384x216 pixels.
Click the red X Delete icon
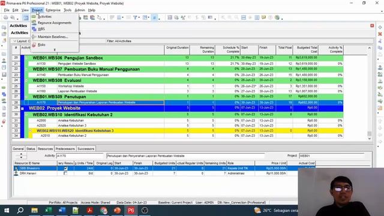pyautogui.click(x=380, y=34)
